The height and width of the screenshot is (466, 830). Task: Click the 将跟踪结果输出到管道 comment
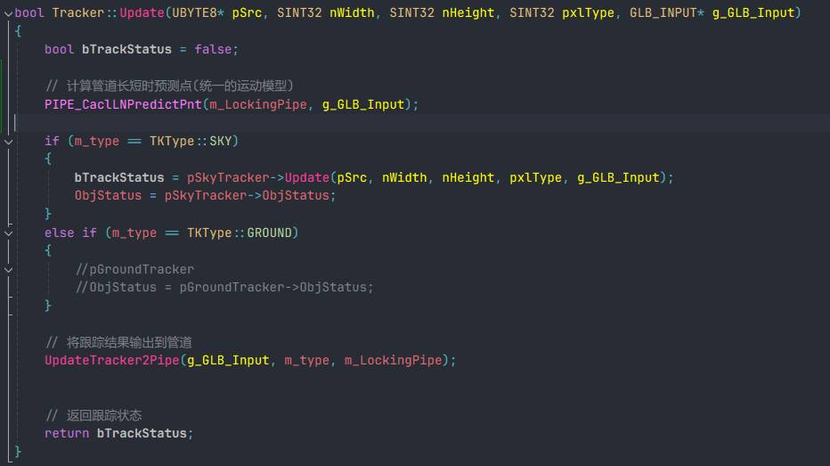click(129, 342)
